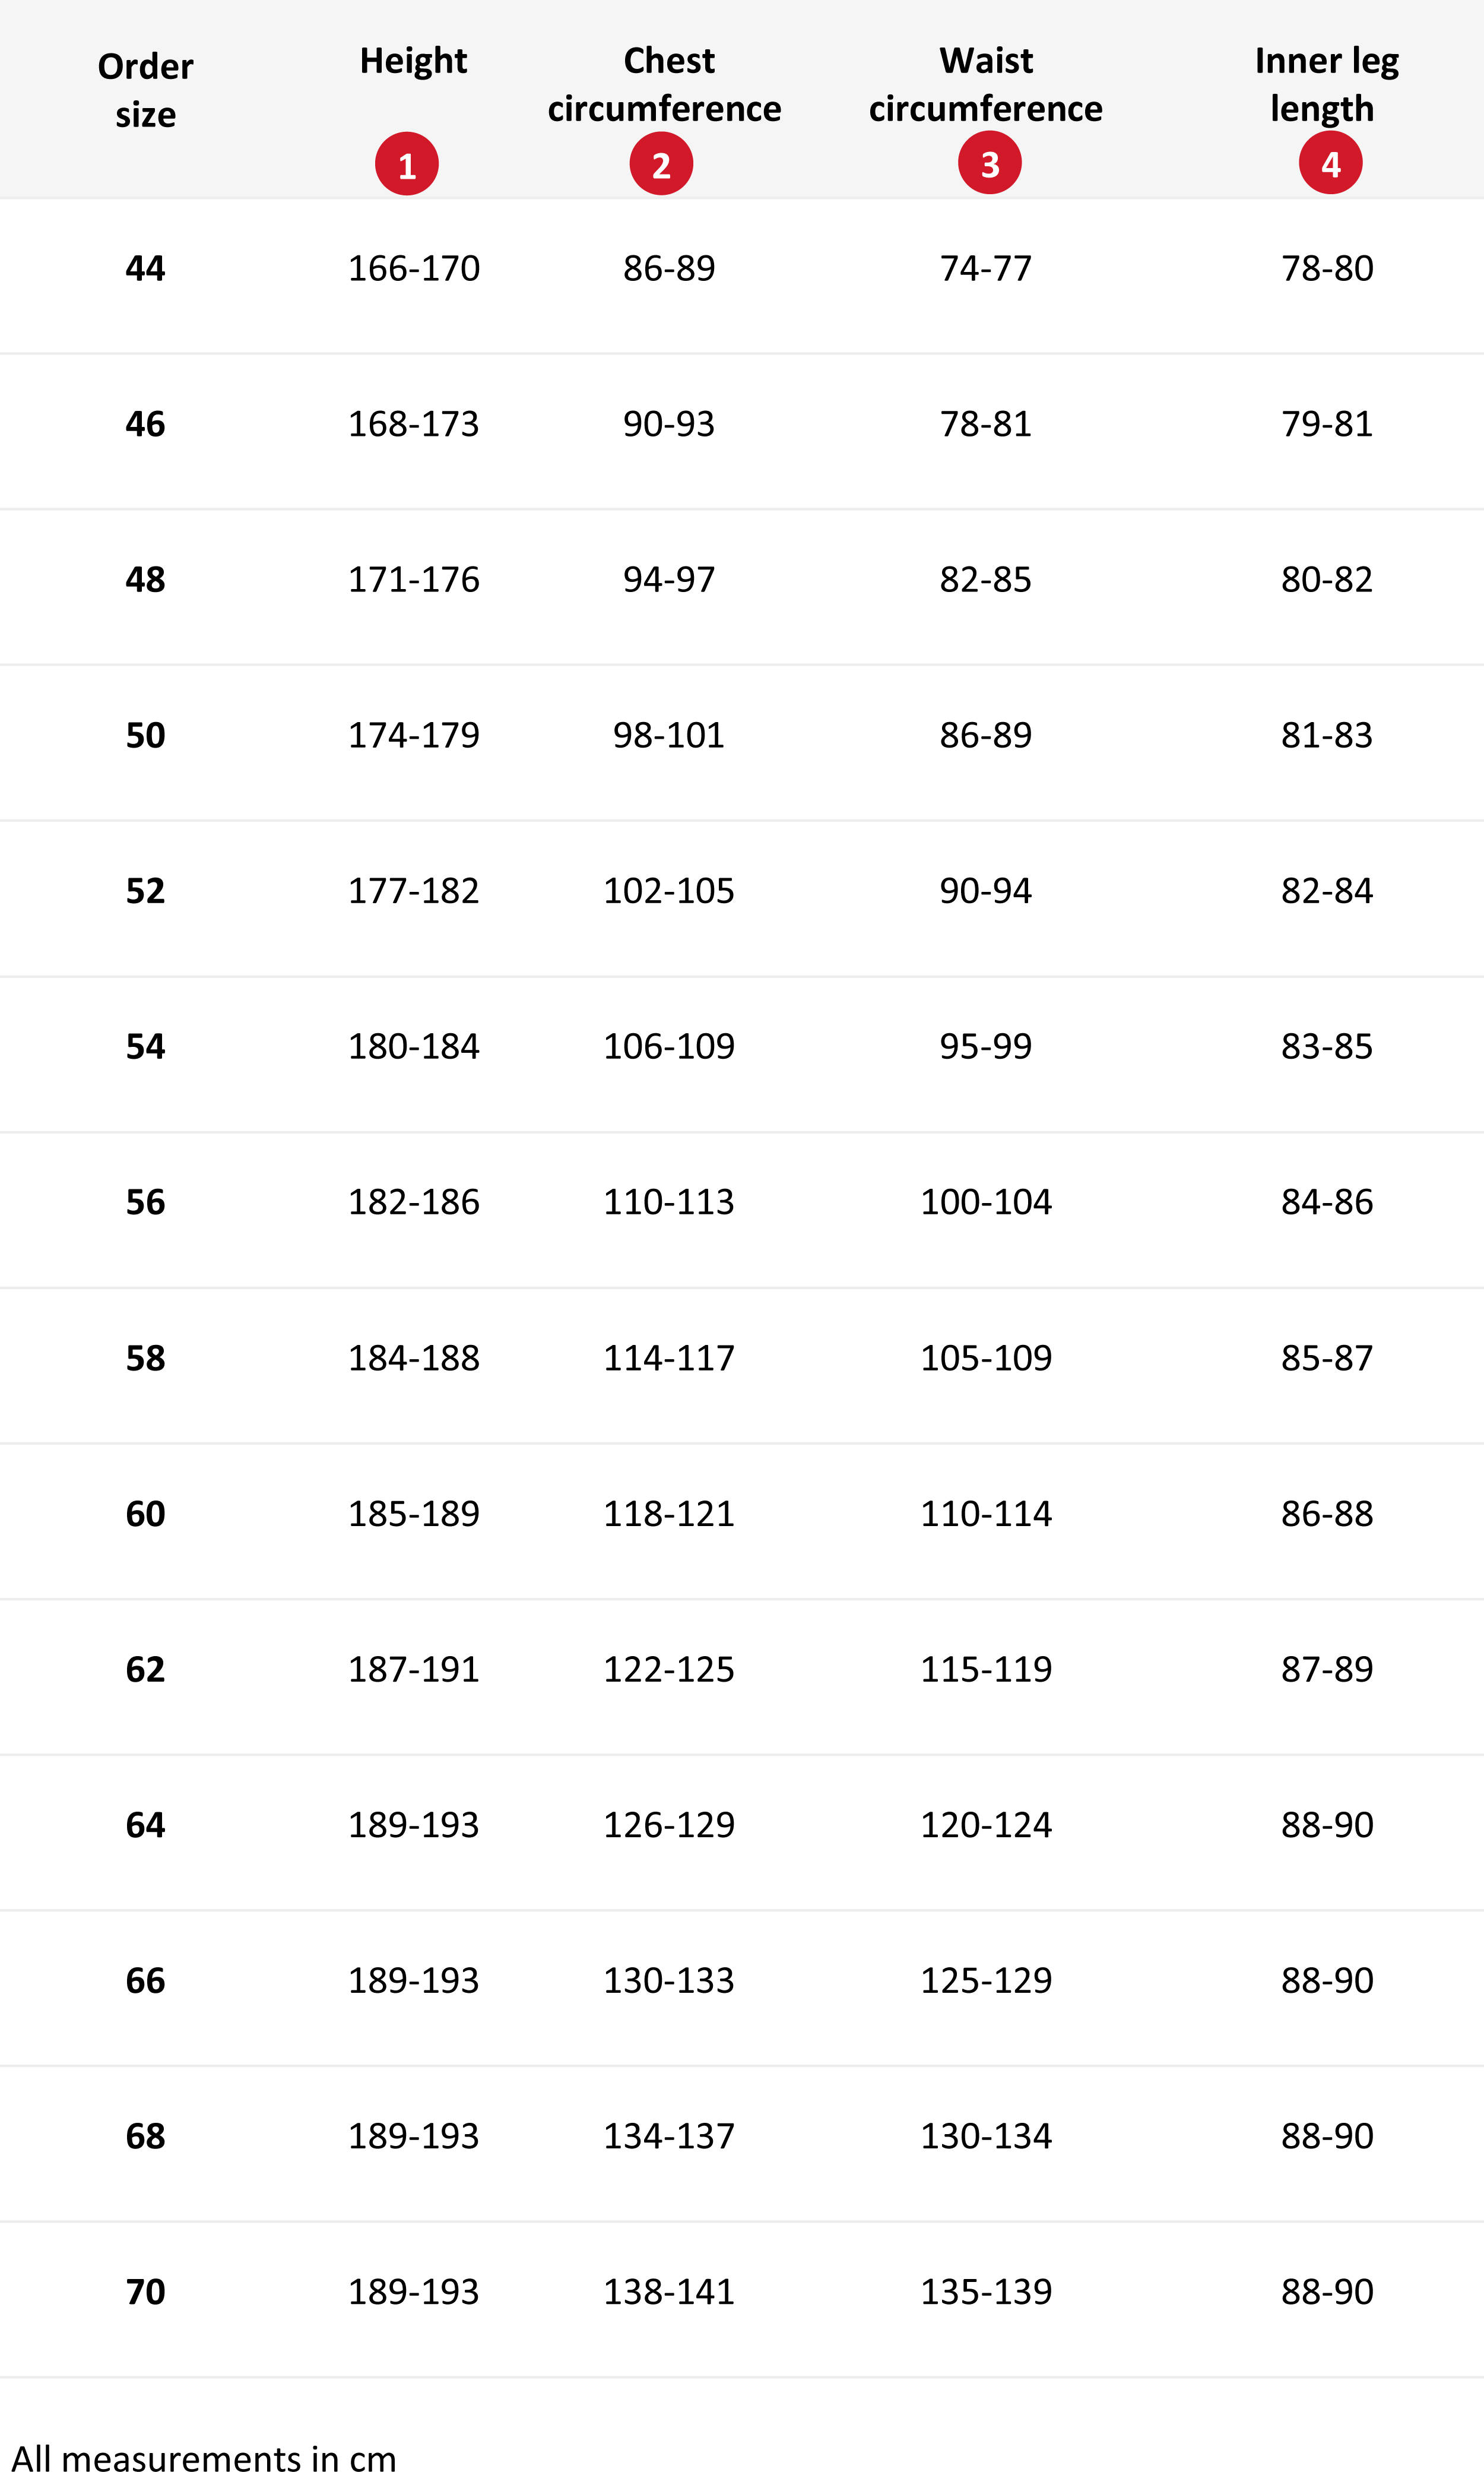Click the red number 2 Chest badge
Image resolution: width=1484 pixels, height=2472 pixels.
pyautogui.click(x=661, y=164)
